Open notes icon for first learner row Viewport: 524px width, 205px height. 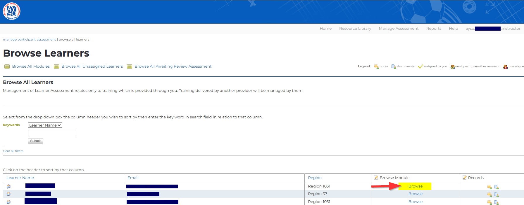(489, 187)
